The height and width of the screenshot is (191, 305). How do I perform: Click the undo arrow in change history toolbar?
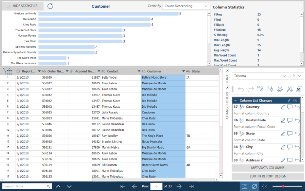(x=241, y=89)
